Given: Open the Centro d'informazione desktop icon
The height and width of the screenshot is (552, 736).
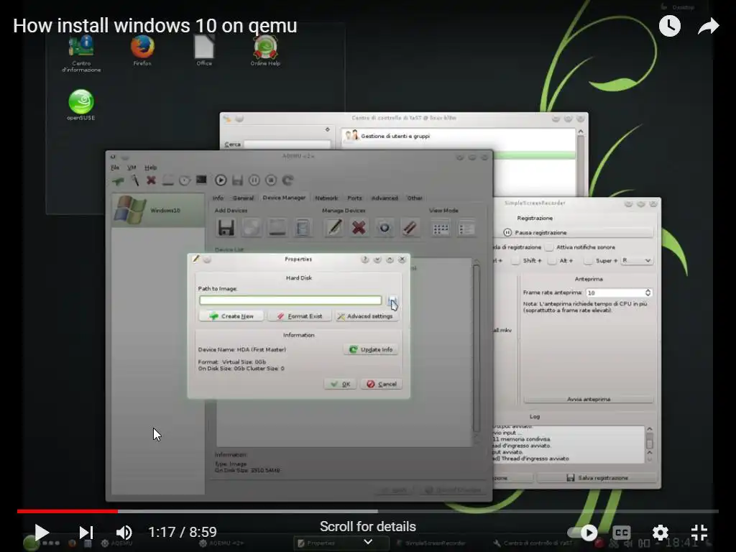Looking at the screenshot, I should click(x=81, y=53).
